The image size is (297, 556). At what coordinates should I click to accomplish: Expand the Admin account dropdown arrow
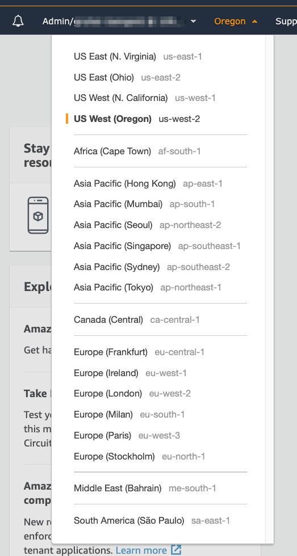(x=194, y=22)
